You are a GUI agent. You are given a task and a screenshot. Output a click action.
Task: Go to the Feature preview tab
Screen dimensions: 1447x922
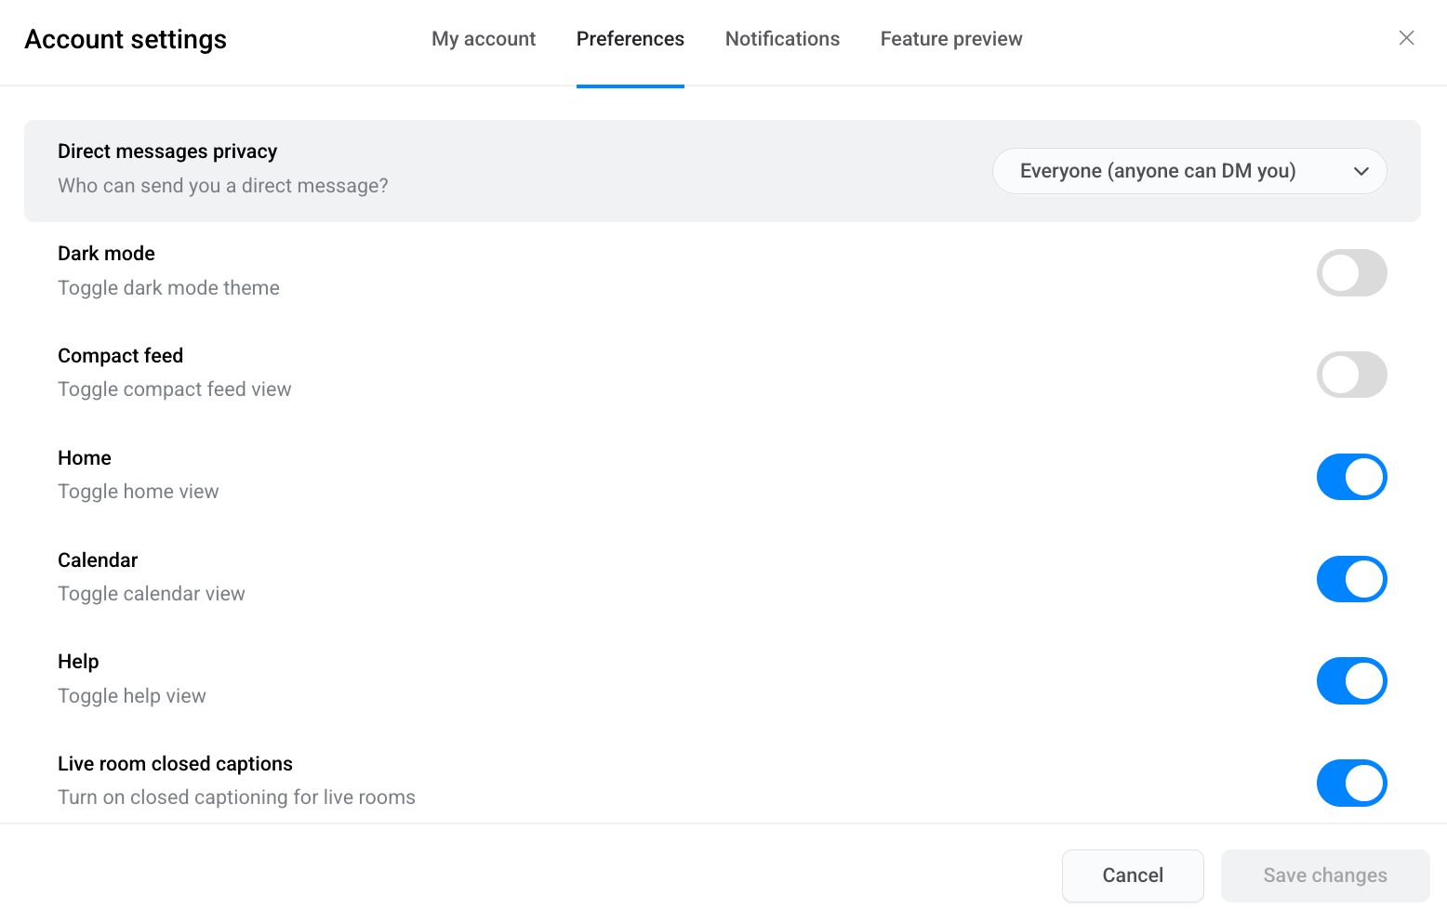coord(950,39)
